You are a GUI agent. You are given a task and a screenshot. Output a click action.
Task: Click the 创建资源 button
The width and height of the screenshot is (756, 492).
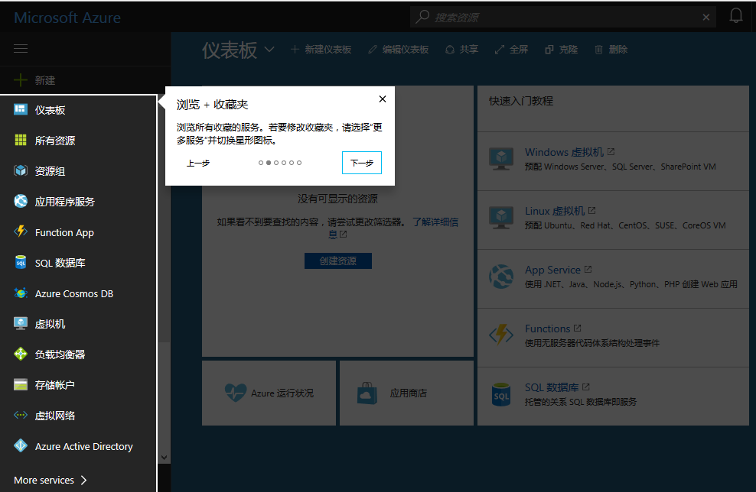(337, 261)
